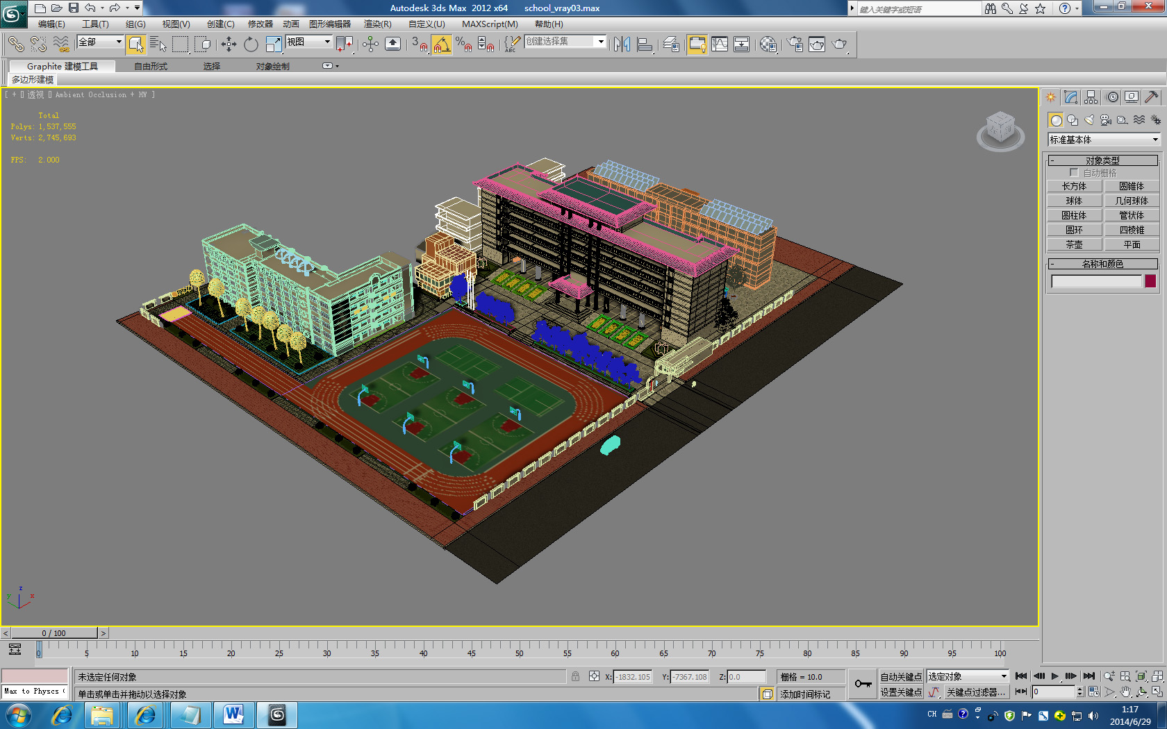Select the Cameras category icon
Viewport: 1167px width, 729px height.
[1106, 120]
